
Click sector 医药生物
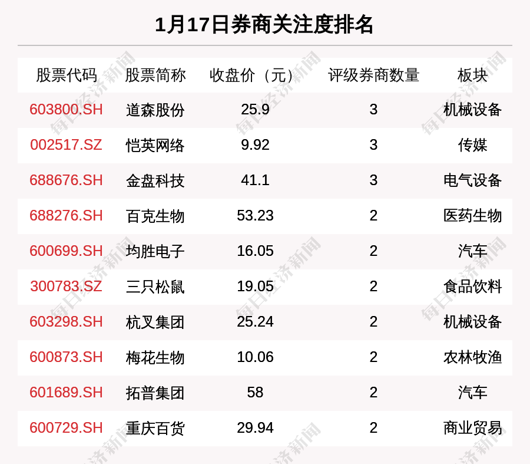[x=472, y=216]
